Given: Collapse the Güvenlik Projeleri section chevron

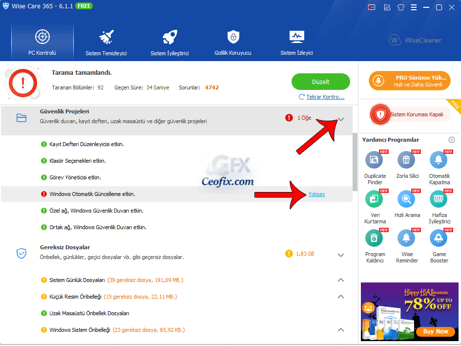Looking at the screenshot, I should point(341,119).
